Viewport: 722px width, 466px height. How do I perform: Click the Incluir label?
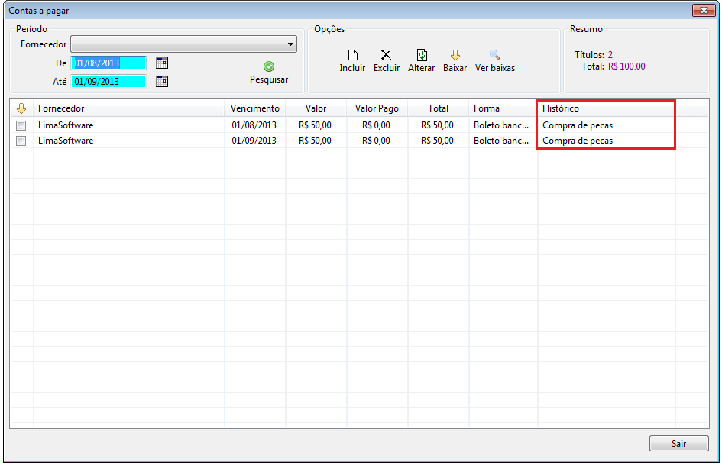pos(353,68)
